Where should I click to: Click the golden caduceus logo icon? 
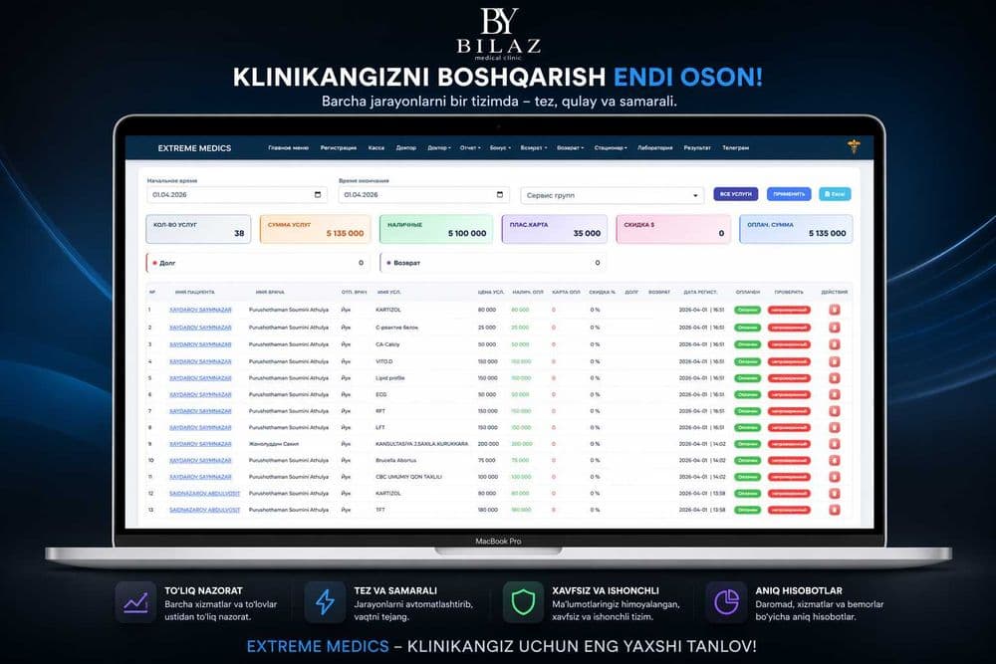tap(854, 146)
